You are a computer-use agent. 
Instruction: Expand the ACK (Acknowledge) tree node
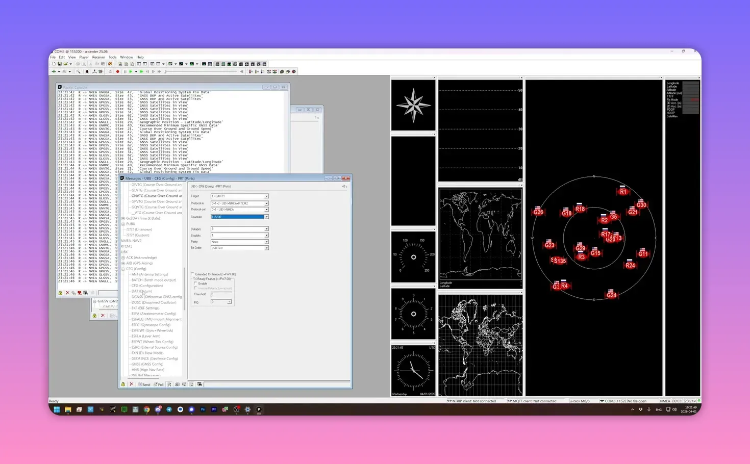(x=123, y=258)
